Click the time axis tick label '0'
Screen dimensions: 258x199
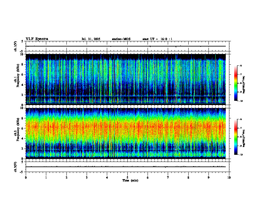click(x=26, y=178)
